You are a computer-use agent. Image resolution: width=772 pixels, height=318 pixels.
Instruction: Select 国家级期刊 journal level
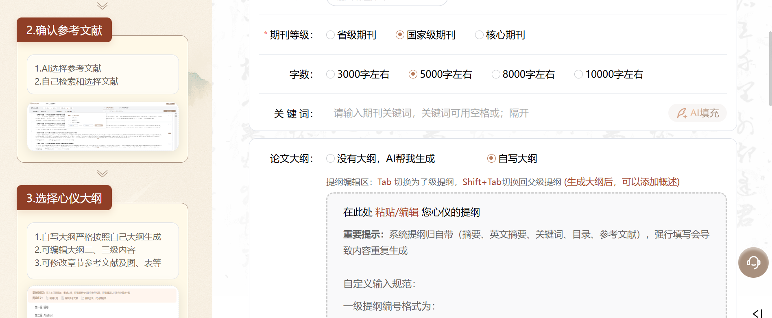425,35
